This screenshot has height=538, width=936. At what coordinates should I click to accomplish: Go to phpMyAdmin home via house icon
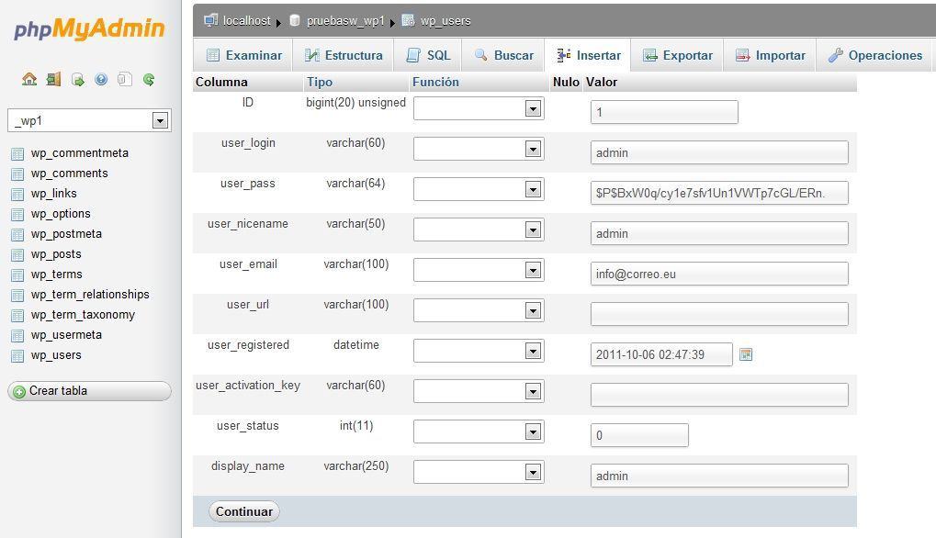point(29,79)
